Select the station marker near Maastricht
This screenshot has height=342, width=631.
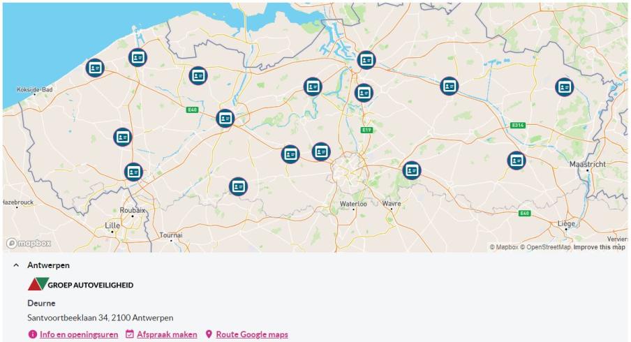pyautogui.click(x=517, y=161)
